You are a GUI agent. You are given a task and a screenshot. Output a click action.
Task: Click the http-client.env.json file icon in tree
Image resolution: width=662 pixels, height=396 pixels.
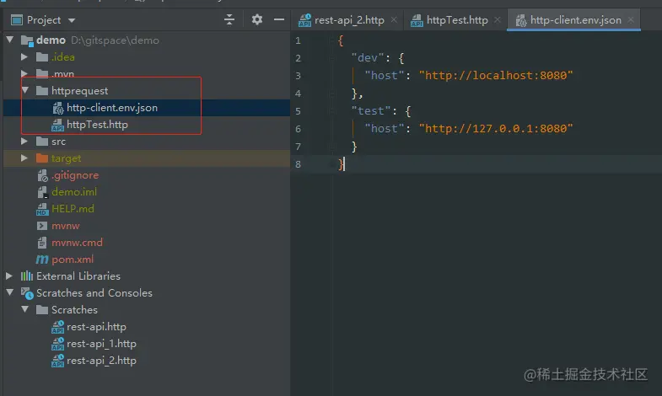pos(58,108)
